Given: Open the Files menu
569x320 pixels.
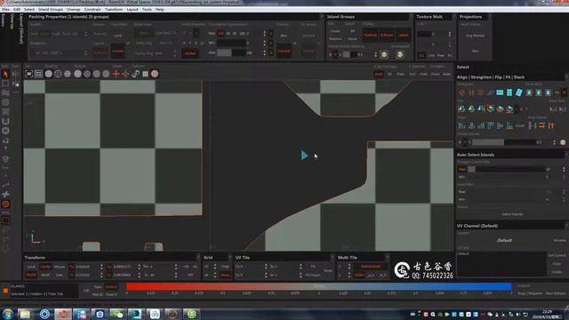Looking at the screenshot, I should coord(6,10).
